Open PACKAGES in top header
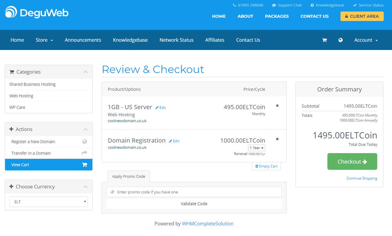This screenshot has width=392, height=236. (277, 16)
